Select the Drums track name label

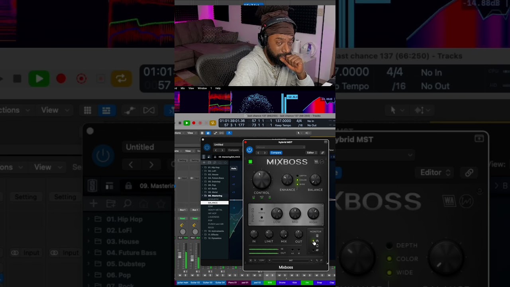[x=282, y=283]
